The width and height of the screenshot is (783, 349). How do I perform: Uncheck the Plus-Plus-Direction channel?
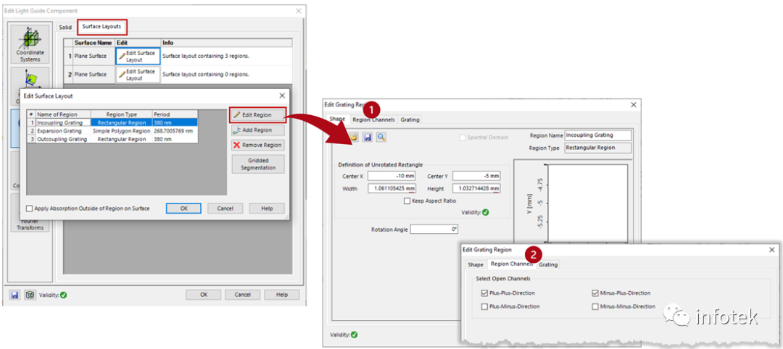(x=484, y=293)
